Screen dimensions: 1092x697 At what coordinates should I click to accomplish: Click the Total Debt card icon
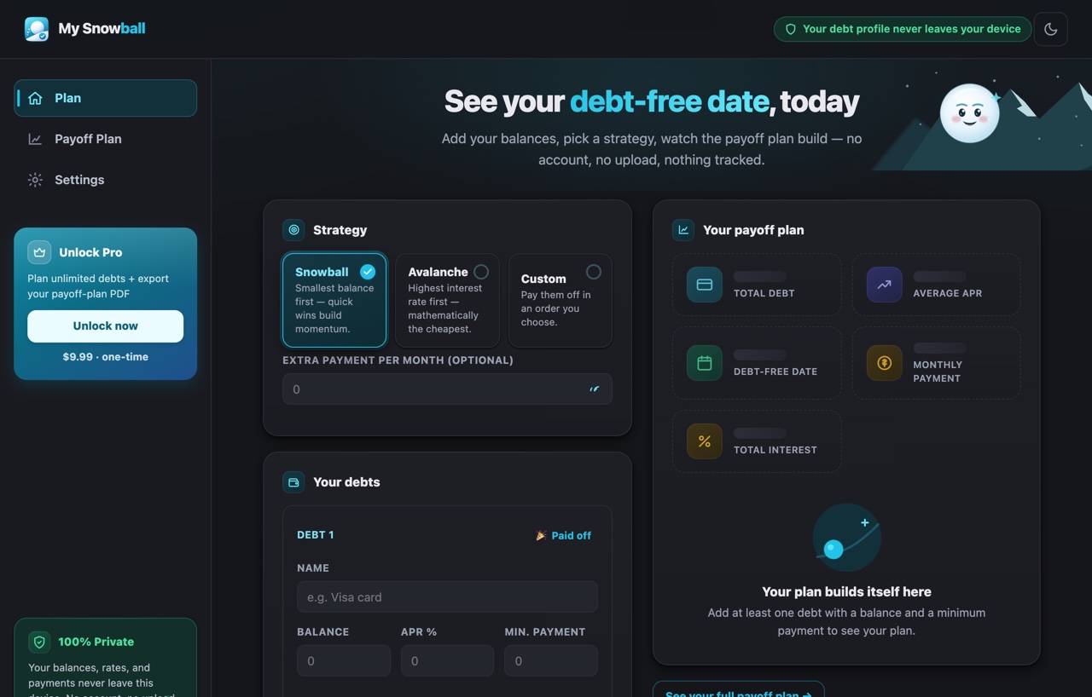(705, 285)
